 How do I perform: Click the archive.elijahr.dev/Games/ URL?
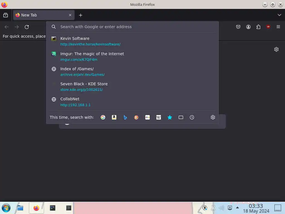pos(82,75)
